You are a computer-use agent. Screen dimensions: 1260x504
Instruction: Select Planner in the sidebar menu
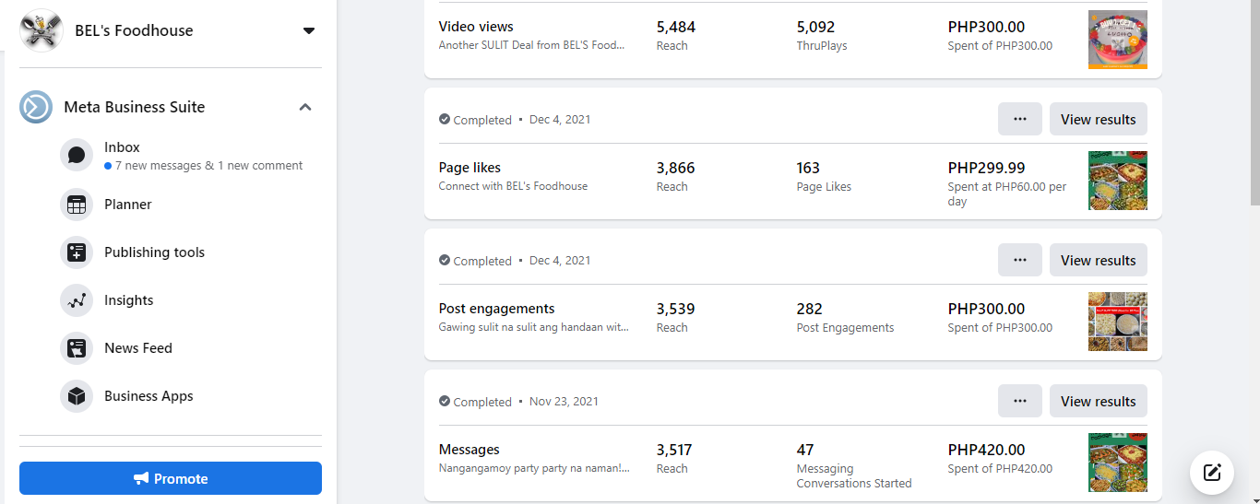(x=128, y=205)
